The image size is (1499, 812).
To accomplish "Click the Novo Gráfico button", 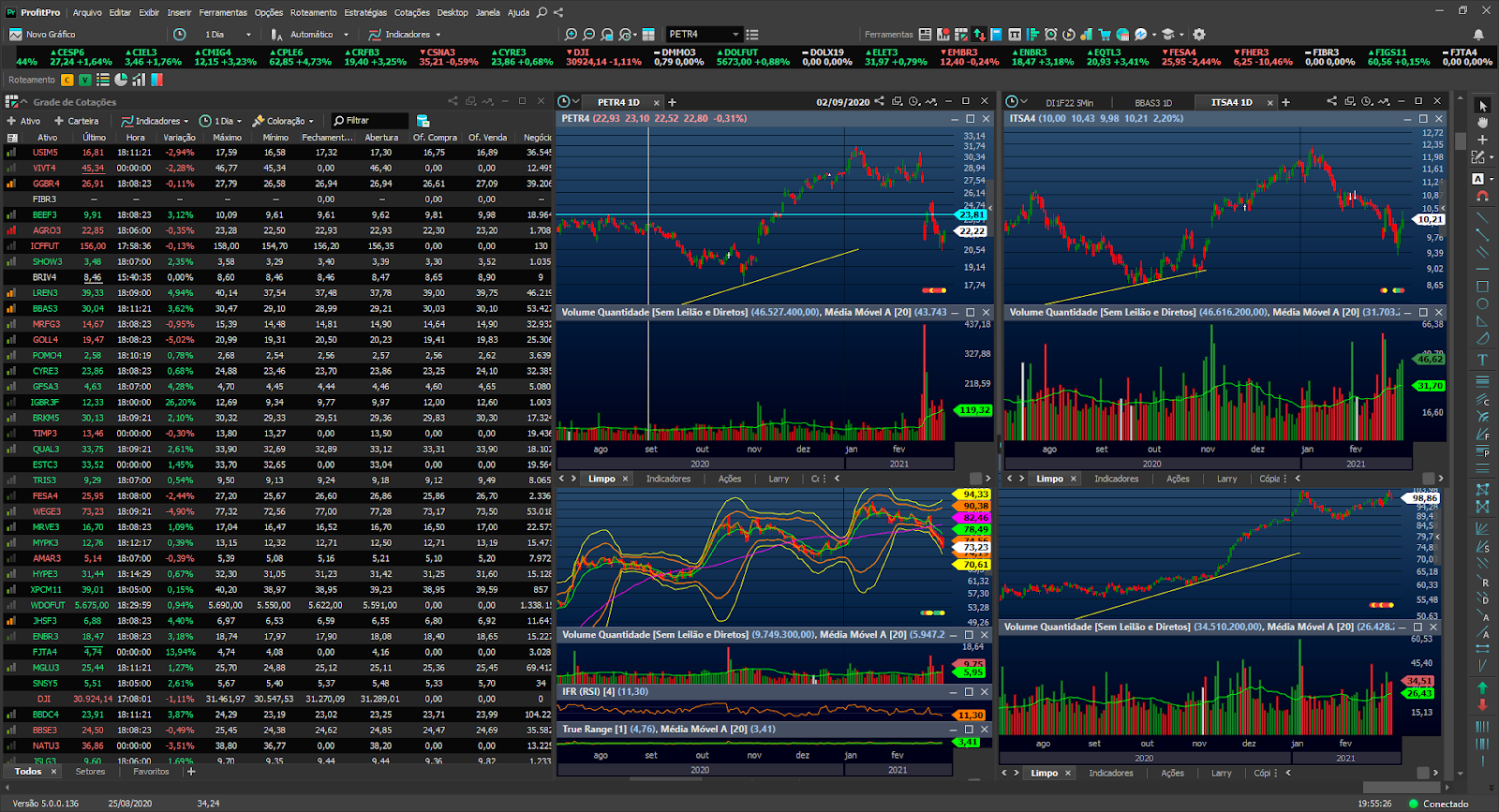I will [x=43, y=35].
